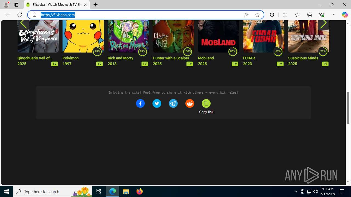Click the 87% rating on Rick and Morty
Screen dimensions: 351x197
142,51
